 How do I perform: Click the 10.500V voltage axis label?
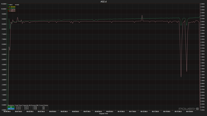click(4, 4)
